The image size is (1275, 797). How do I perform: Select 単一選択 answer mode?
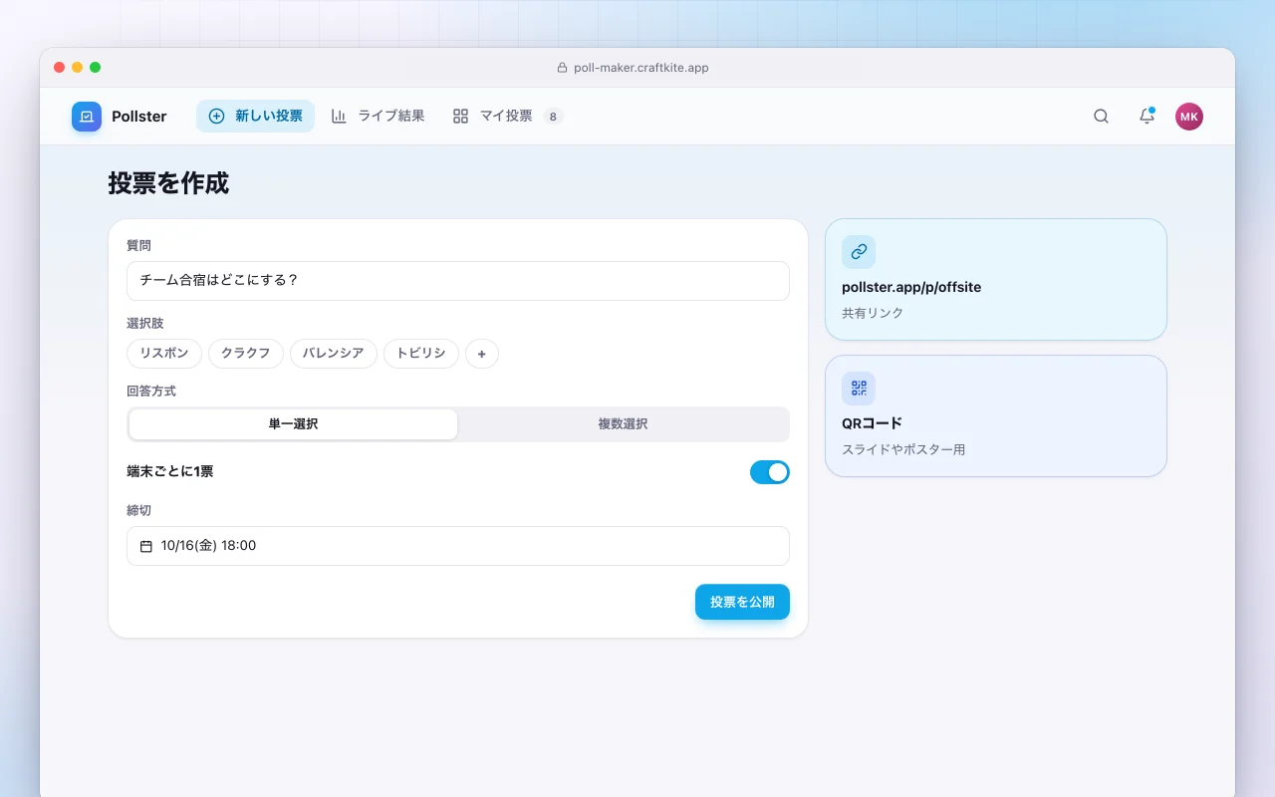click(293, 424)
